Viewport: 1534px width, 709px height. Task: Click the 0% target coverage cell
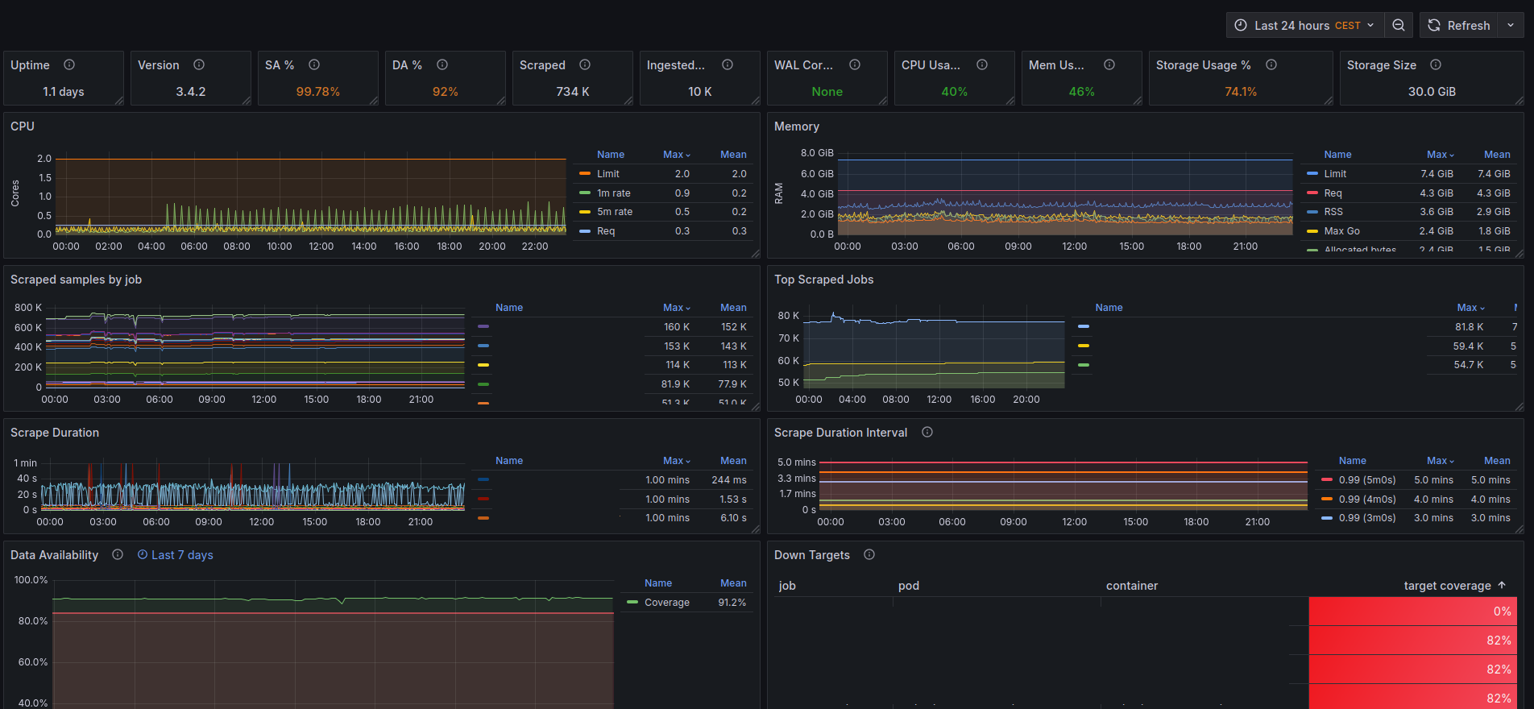(1413, 612)
